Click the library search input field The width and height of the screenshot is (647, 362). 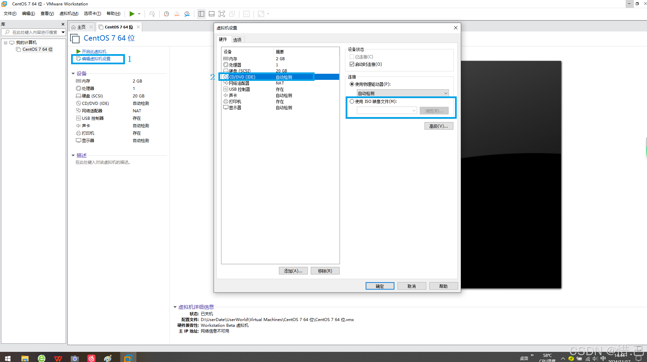(34, 32)
